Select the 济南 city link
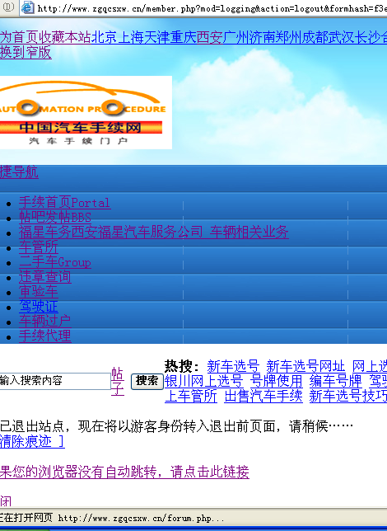 [263, 37]
